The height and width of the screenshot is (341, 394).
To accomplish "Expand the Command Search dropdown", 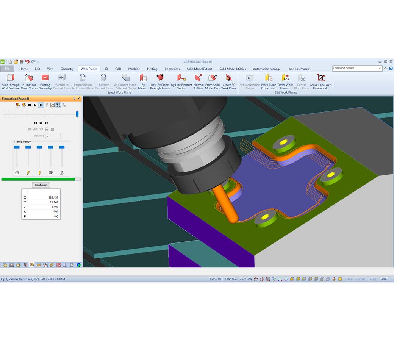I will 380,69.
